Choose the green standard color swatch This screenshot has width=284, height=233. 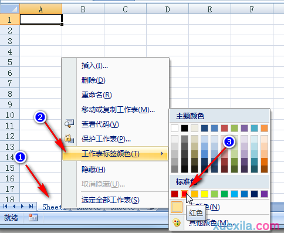224,194
